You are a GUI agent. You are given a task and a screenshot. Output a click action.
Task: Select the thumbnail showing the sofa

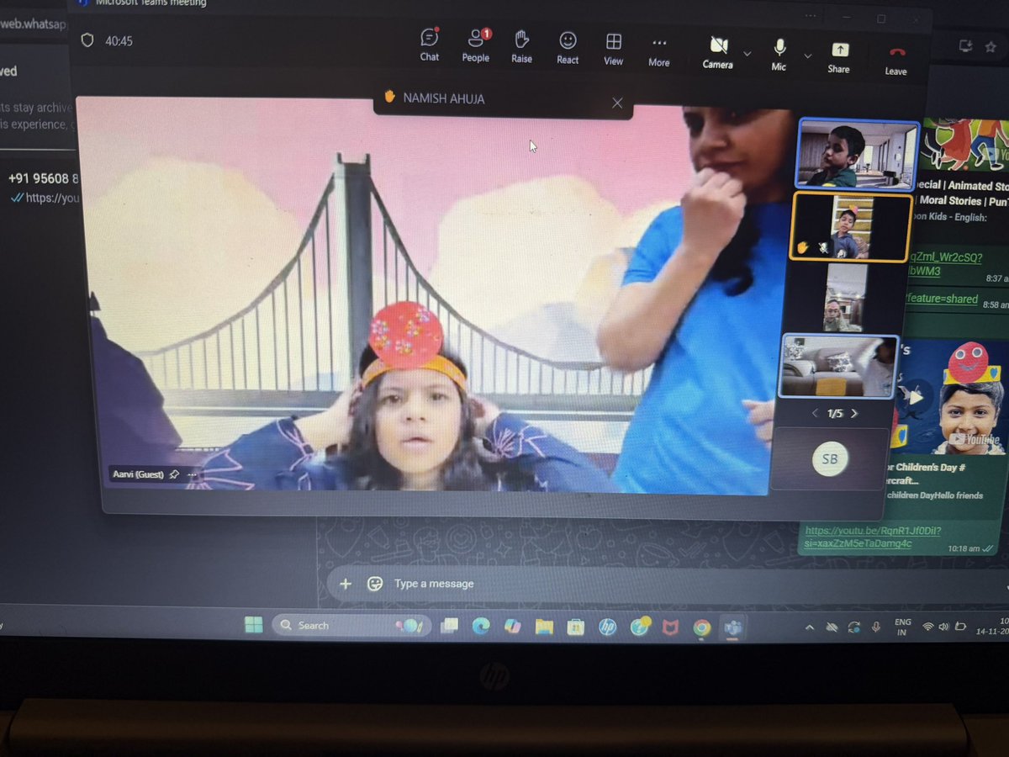tap(838, 367)
